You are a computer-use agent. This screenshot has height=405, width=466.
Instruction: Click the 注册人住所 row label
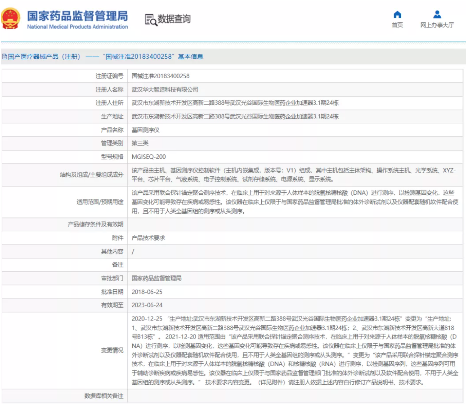point(109,103)
